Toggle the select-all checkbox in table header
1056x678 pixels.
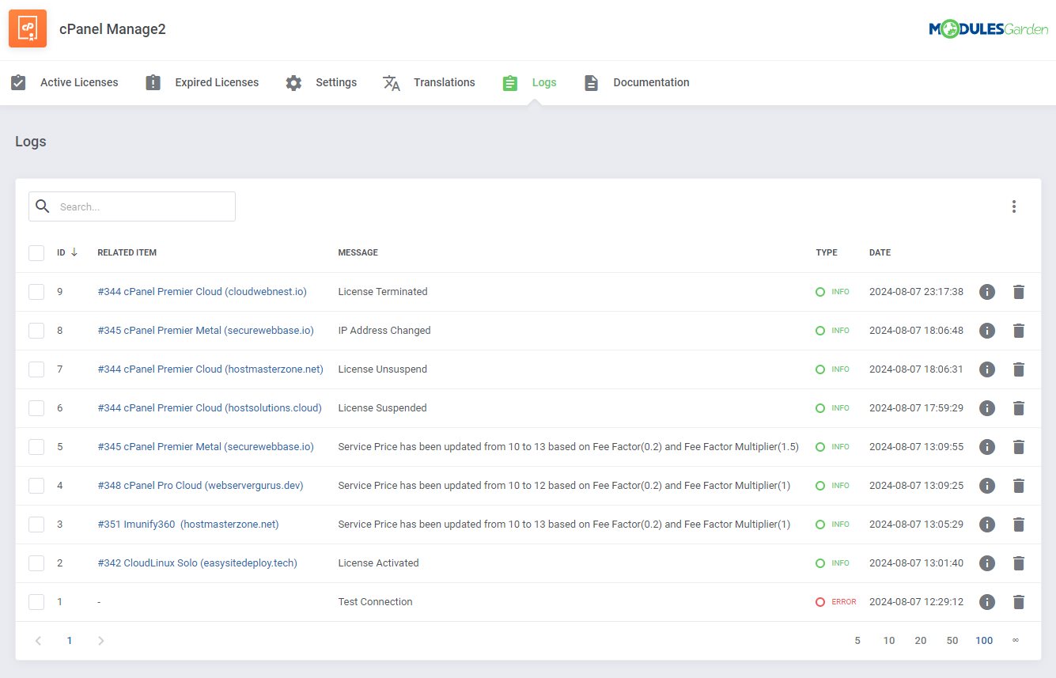[x=36, y=253]
